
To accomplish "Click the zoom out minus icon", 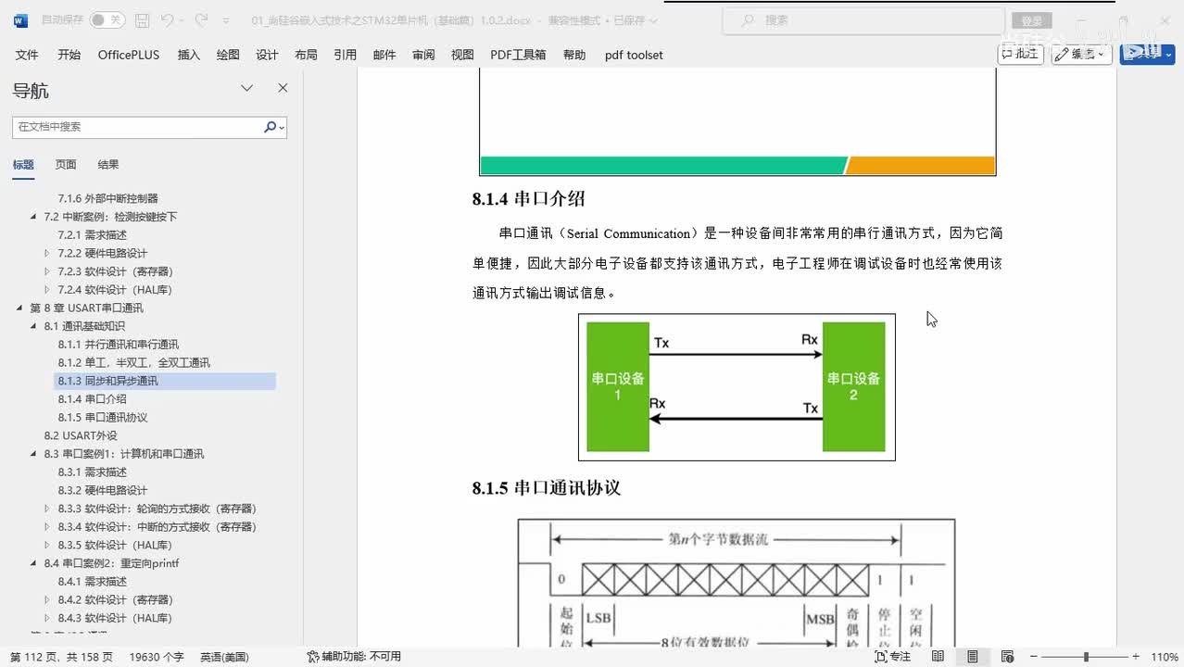I will 1034,657.
